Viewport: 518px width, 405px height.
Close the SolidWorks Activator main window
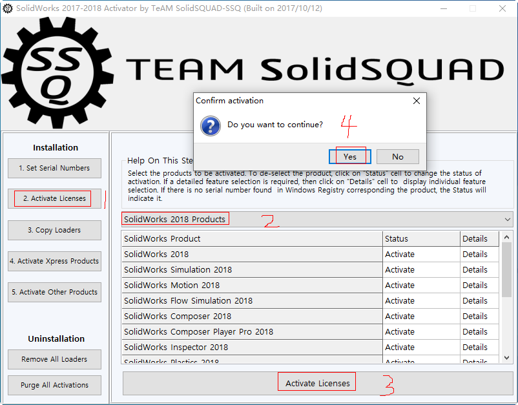(502, 8)
